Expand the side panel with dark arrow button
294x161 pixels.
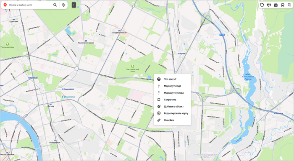coord(74,5)
